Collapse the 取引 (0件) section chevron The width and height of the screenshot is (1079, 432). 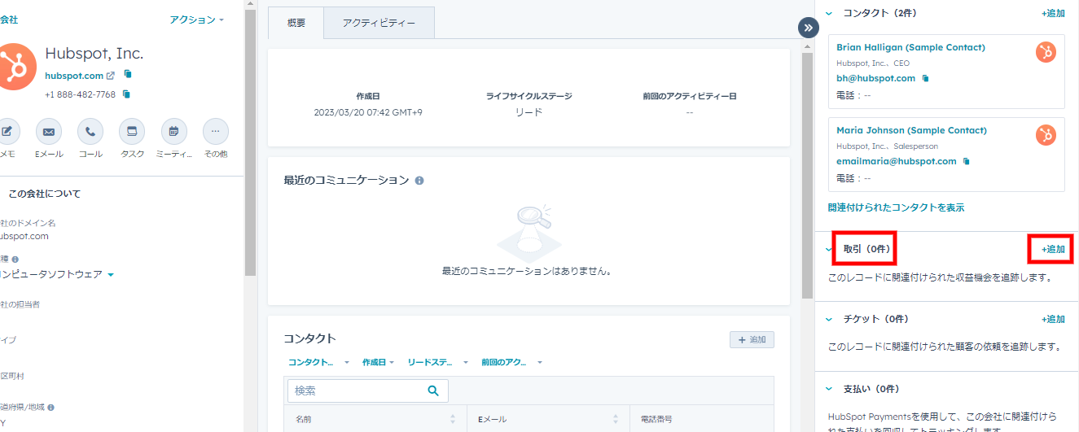click(829, 249)
